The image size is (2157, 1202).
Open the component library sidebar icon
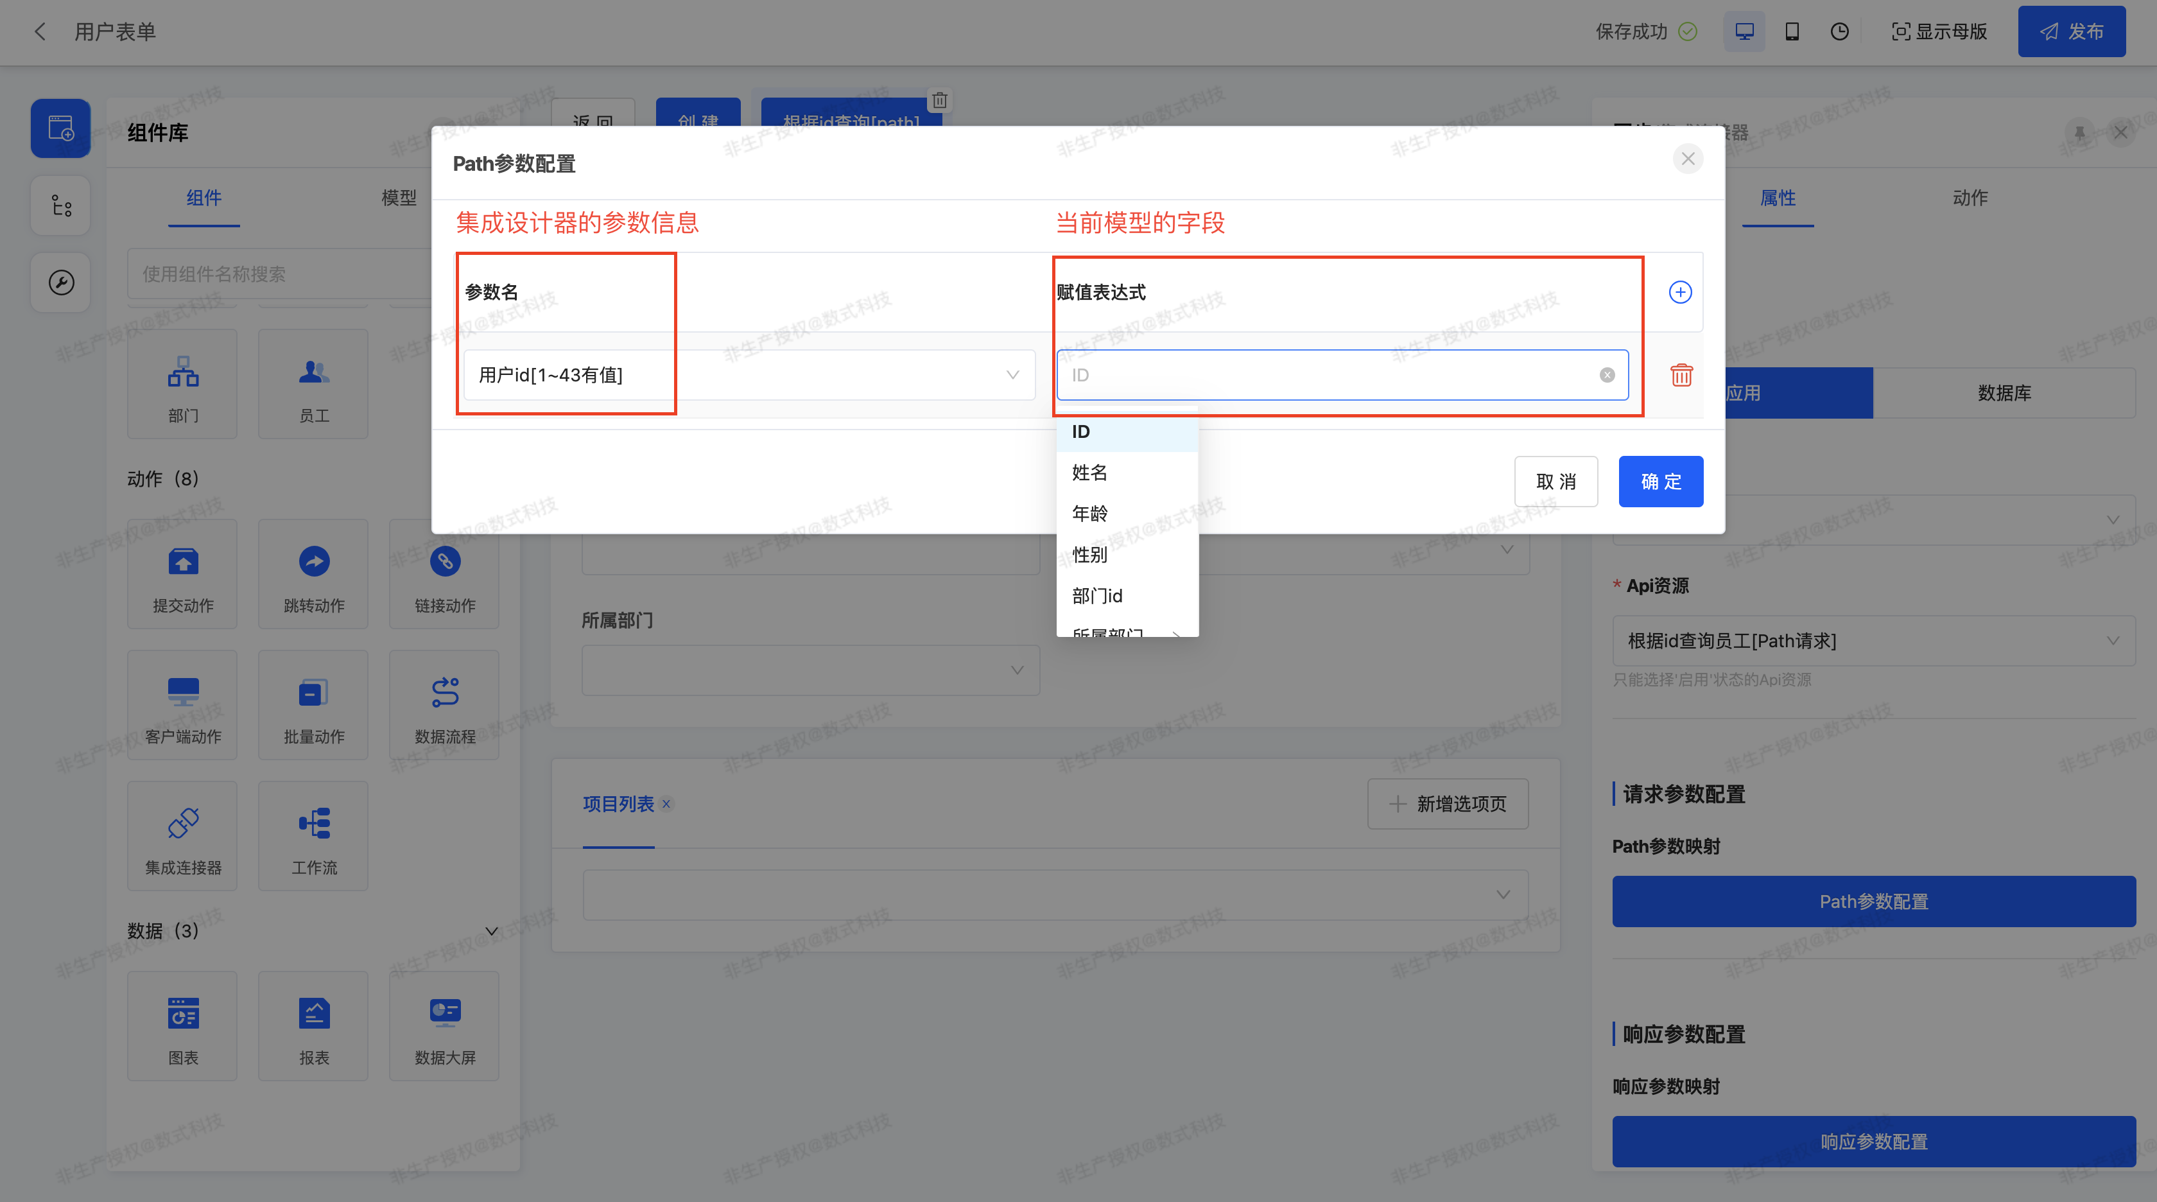[60, 128]
